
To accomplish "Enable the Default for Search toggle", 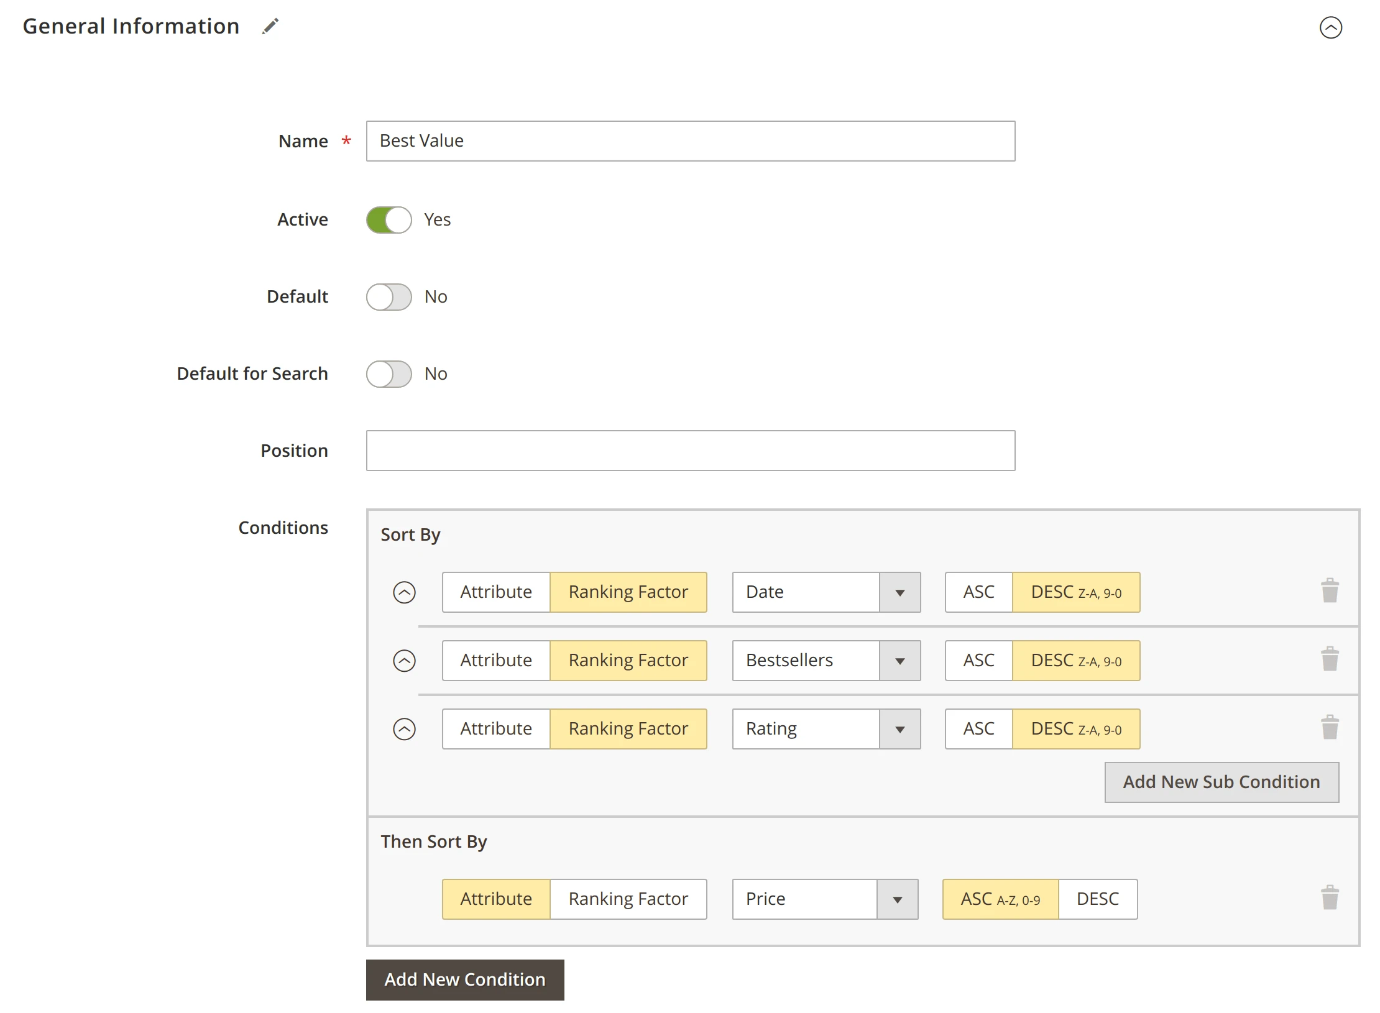I will coord(388,374).
